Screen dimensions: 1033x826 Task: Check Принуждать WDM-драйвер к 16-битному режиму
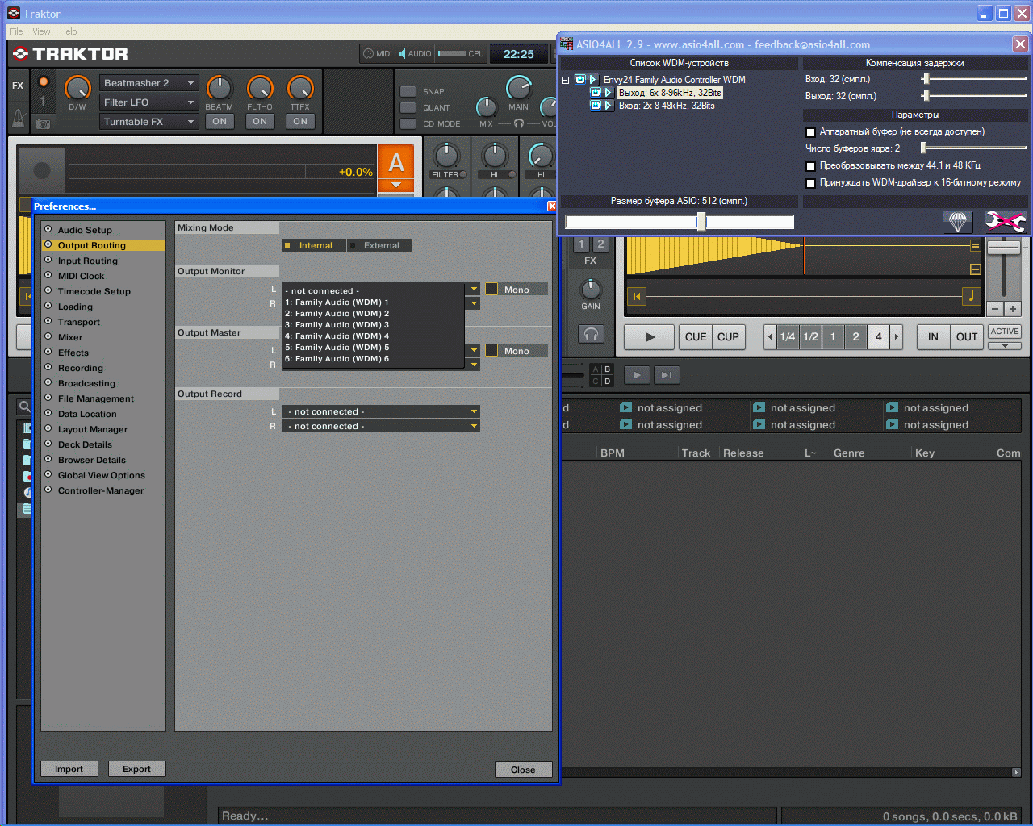[810, 183]
